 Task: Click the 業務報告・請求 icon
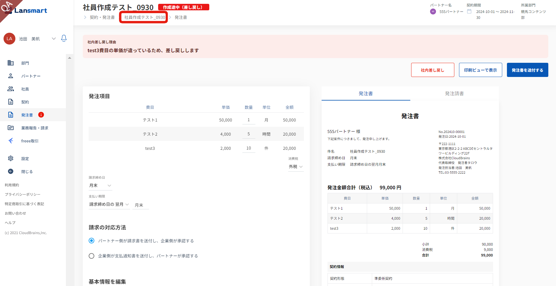tap(11, 128)
